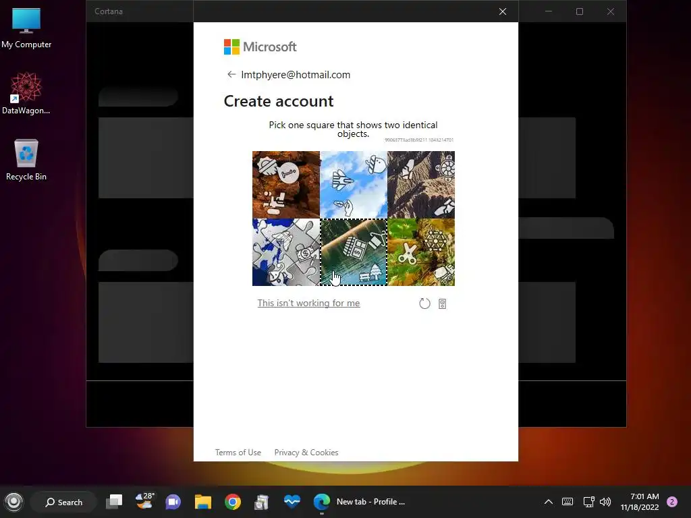Open the touch keyboard tray icon
691x518 pixels.
568,502
